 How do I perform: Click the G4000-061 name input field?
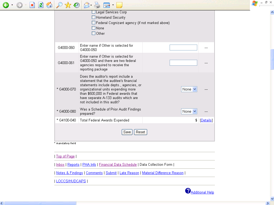pyautogui.click(x=183, y=63)
